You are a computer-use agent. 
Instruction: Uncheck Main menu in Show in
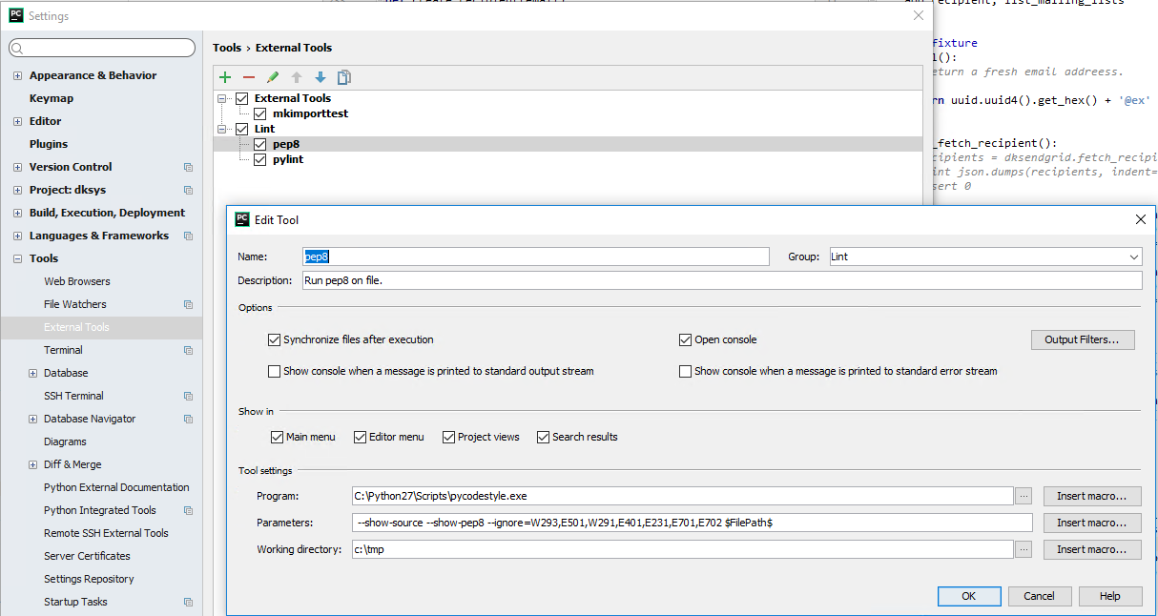click(x=278, y=437)
